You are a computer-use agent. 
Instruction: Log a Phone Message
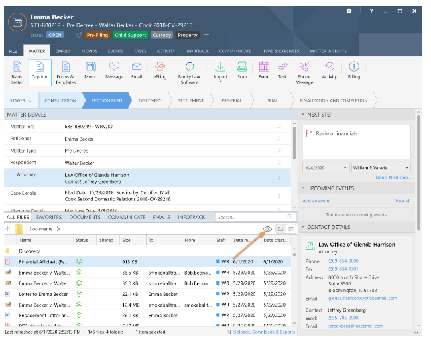[304, 72]
